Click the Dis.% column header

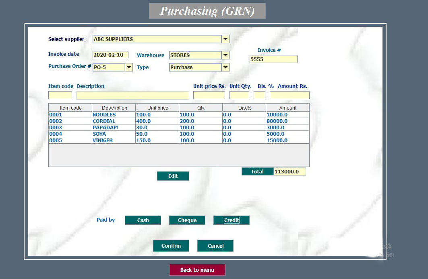(244, 108)
